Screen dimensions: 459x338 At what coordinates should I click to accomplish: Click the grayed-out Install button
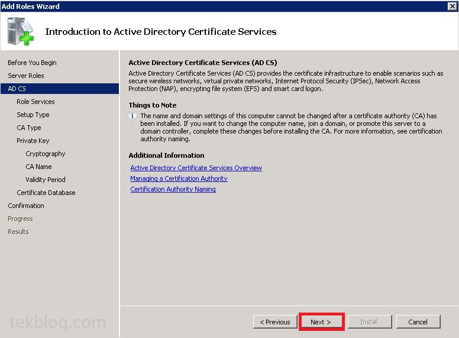370,322
